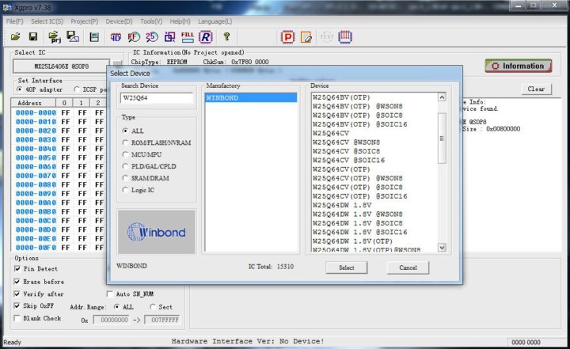Select the 40P adapter interface radio
The width and height of the screenshot is (570, 349).
19,89
